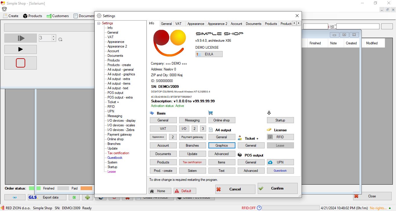Increase the spinner value above 3
The height and width of the screenshot is (211, 396).
(54, 36)
